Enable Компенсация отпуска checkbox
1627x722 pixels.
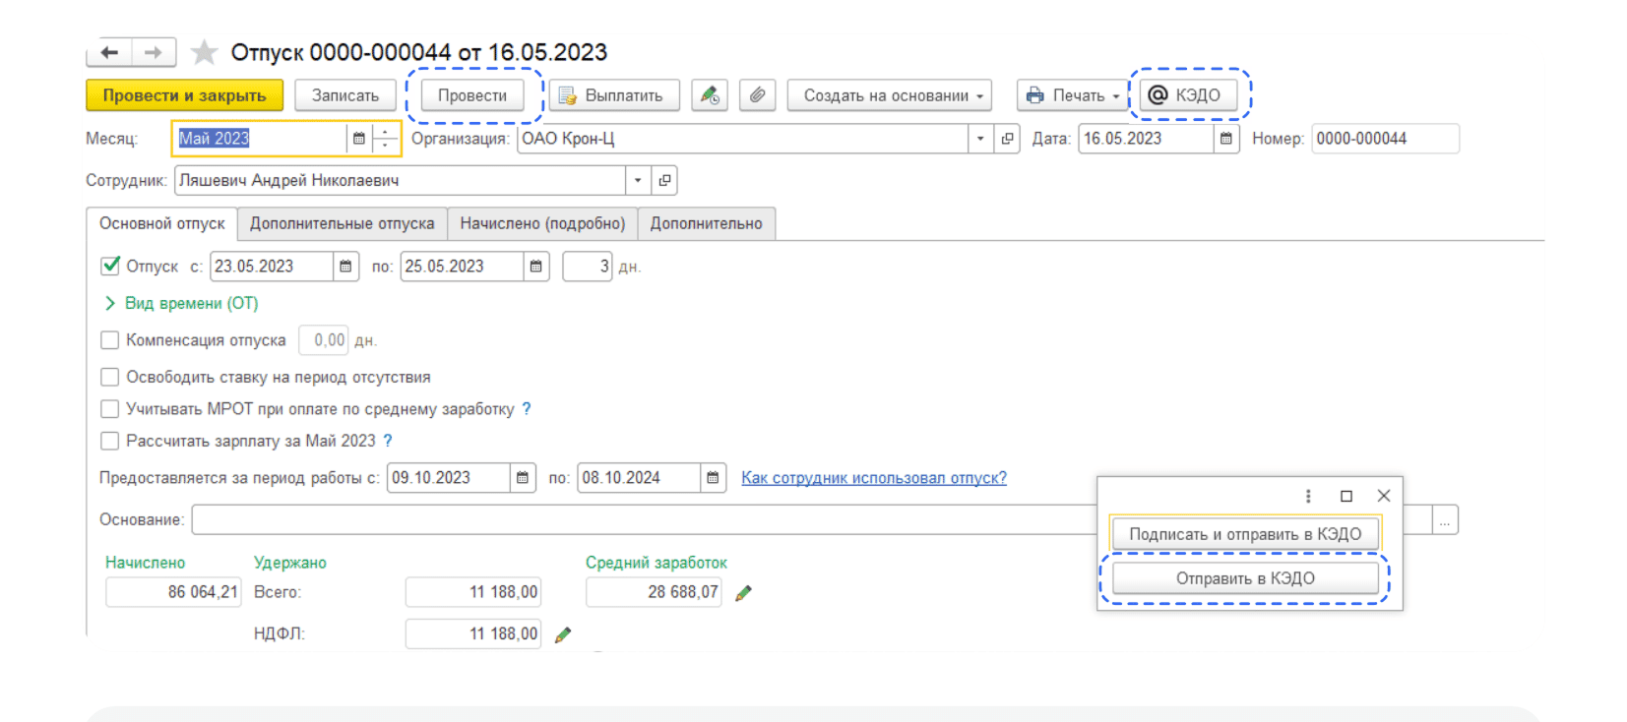tap(110, 340)
